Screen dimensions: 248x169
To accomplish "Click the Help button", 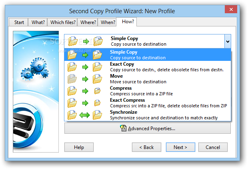I will pos(79,147).
